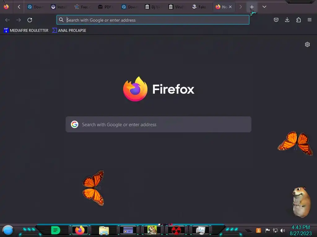Go forward one page
Screen dimensions: 317x237
(x=19, y=20)
